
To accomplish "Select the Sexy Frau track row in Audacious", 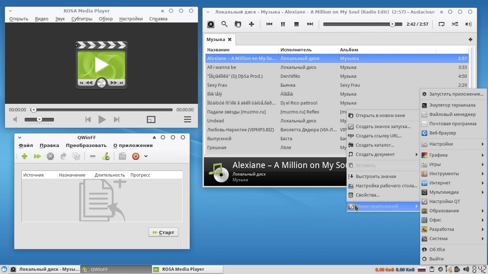I will pyautogui.click(x=337, y=85).
